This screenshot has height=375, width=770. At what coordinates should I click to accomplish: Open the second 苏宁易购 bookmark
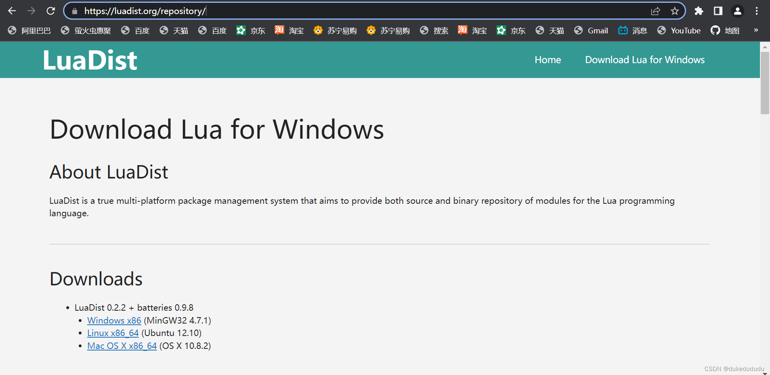(x=388, y=31)
